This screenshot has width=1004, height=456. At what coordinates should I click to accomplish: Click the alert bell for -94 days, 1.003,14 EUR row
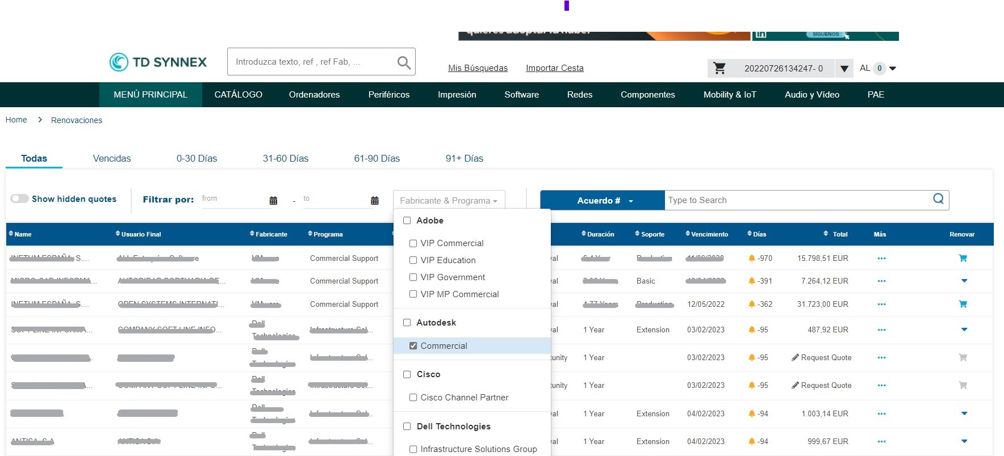(x=752, y=413)
